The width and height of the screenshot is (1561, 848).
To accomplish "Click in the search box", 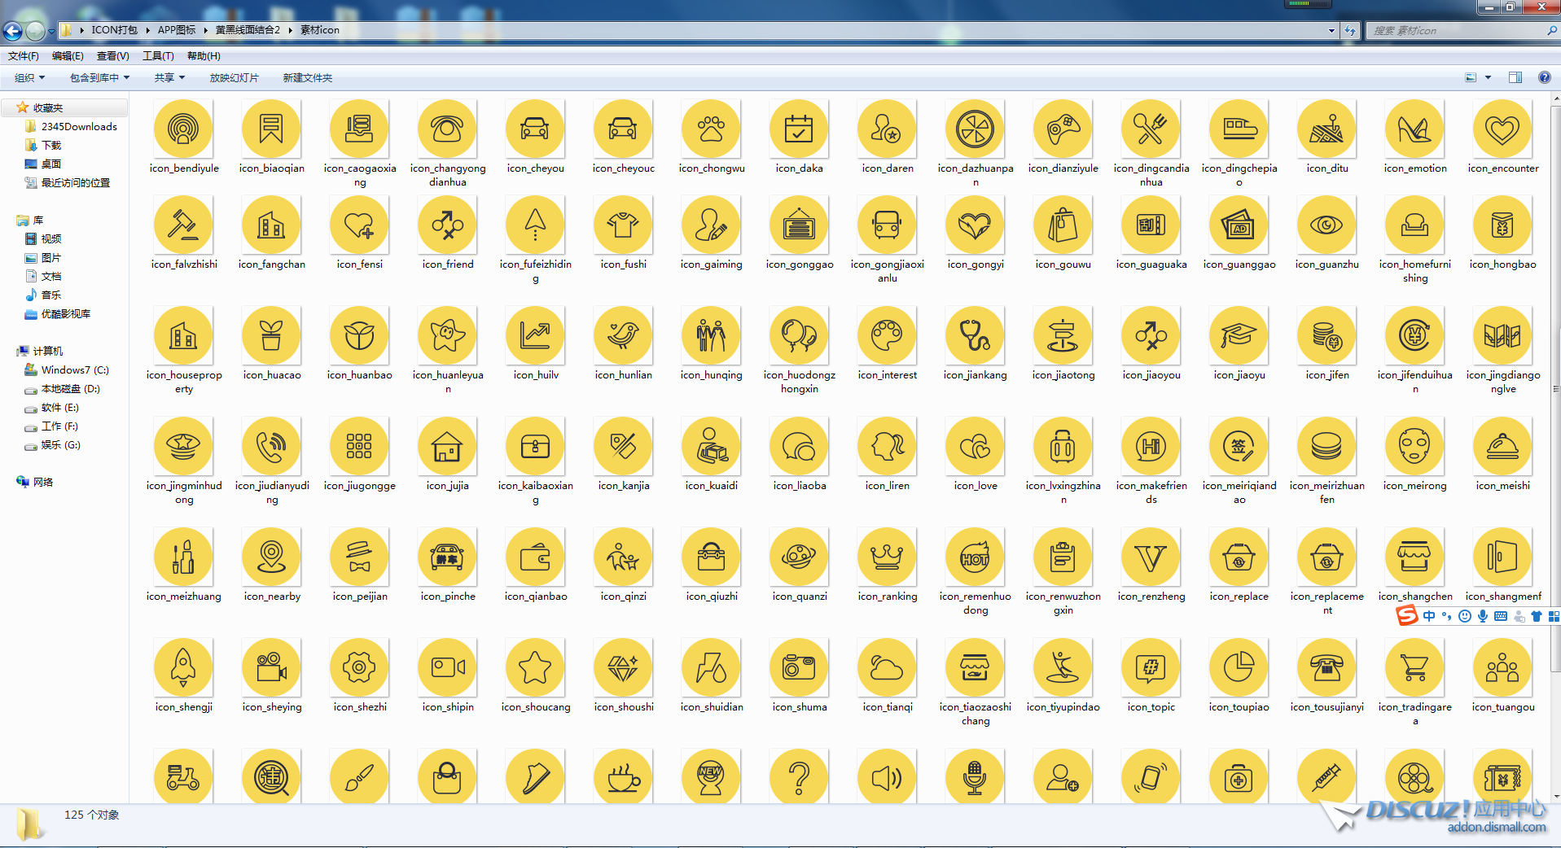I will pyautogui.click(x=1456, y=31).
